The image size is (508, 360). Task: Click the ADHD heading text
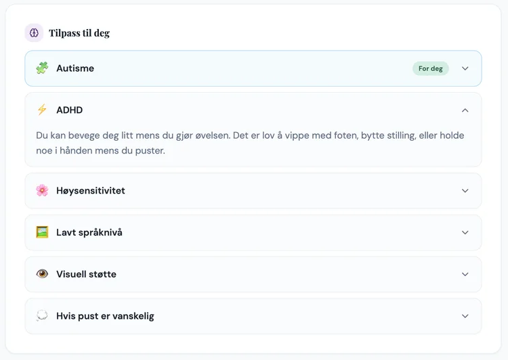pyautogui.click(x=70, y=110)
